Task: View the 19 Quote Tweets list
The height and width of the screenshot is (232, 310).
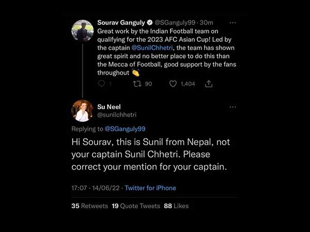Action: click(135, 206)
